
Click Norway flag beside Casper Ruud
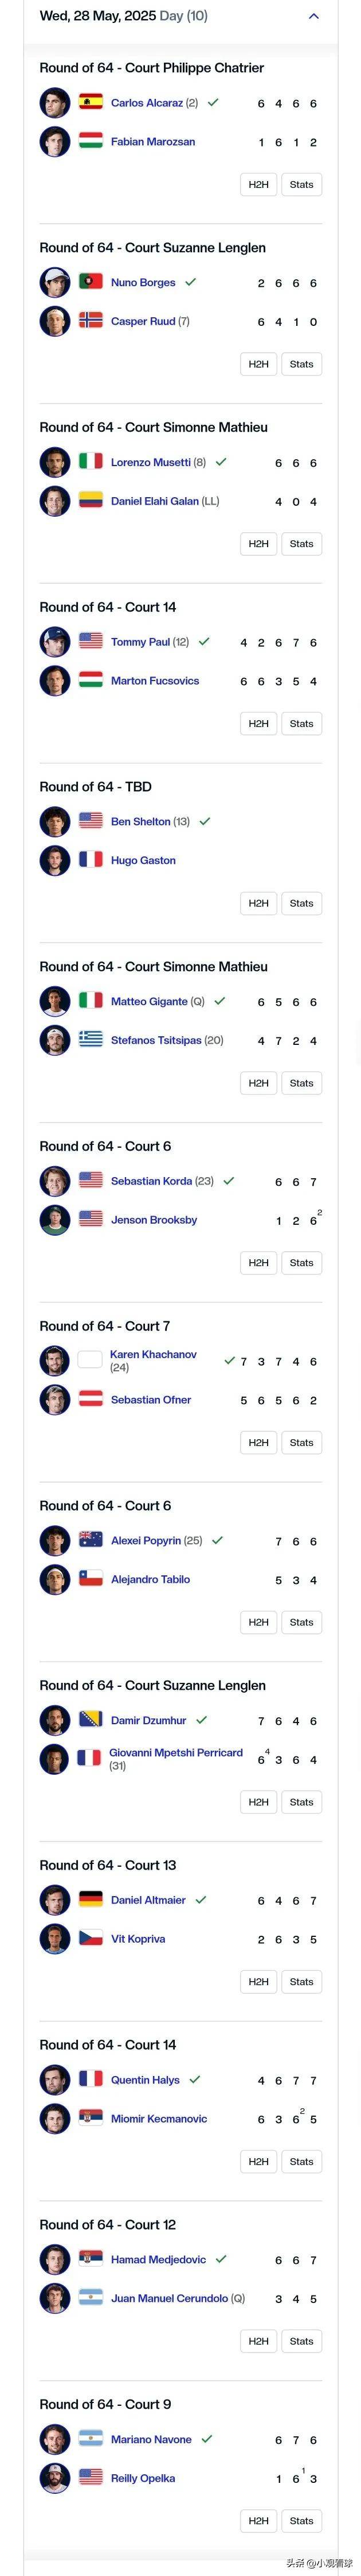click(91, 321)
